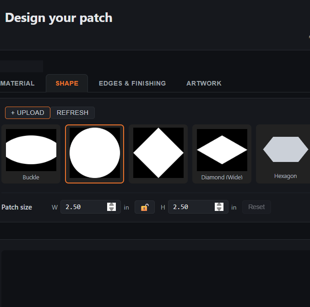Open the MATERIAL tab
Image resolution: width=310 pixels, height=307 pixels.
[x=17, y=83]
